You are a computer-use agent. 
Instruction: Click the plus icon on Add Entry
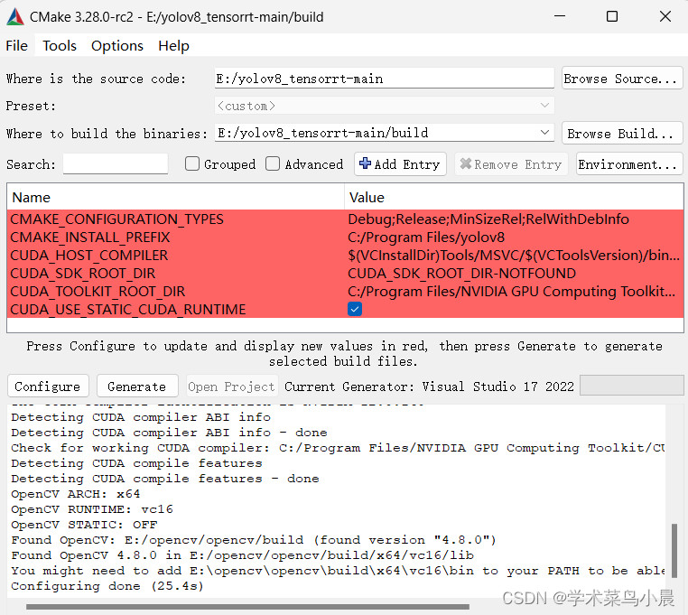(x=365, y=163)
